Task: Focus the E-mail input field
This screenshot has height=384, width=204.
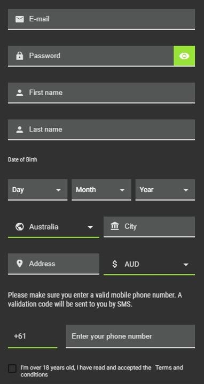Action: [x=101, y=19]
